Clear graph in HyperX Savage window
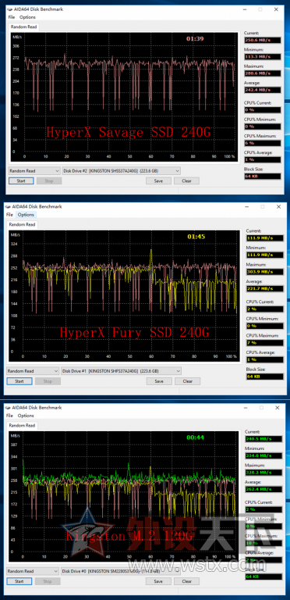The width and height of the screenshot is (290, 600). 186,181
